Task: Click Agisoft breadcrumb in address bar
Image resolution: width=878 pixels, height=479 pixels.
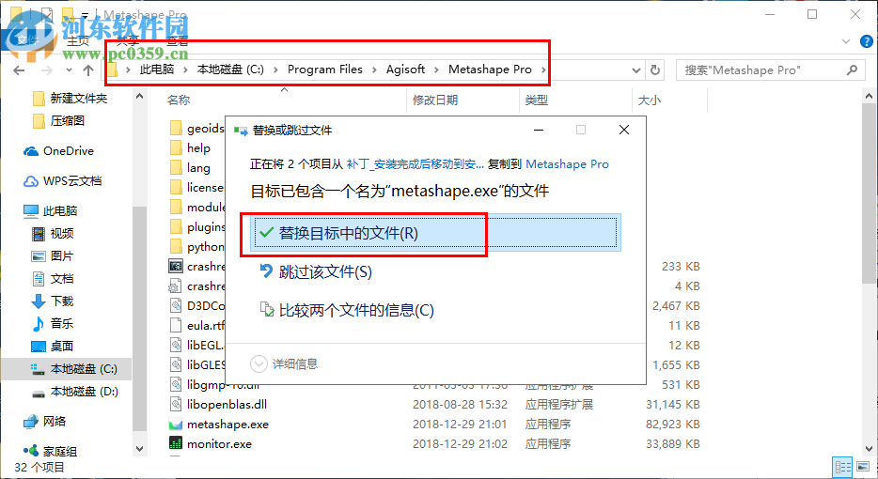Action: 405,70
